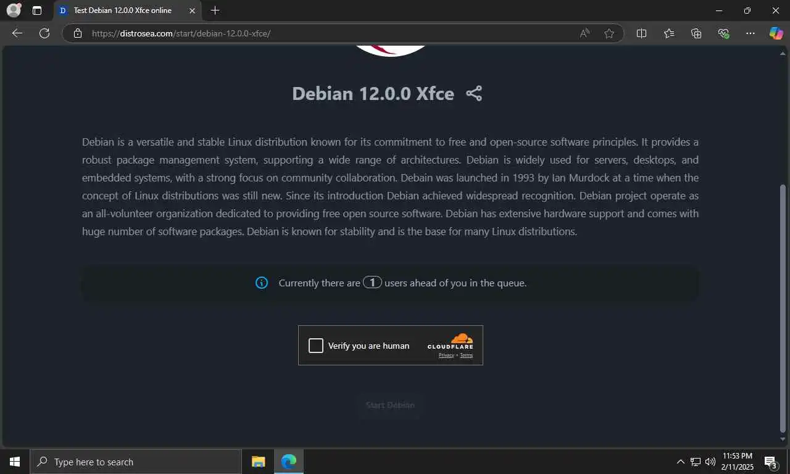The image size is (790, 474).
Task: Click the taskbar search box
Action: click(x=136, y=462)
